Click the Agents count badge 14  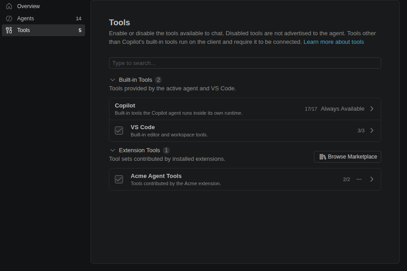78,19
